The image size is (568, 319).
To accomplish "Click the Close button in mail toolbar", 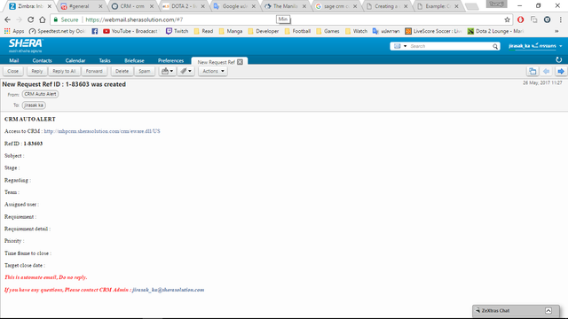I will coord(13,71).
